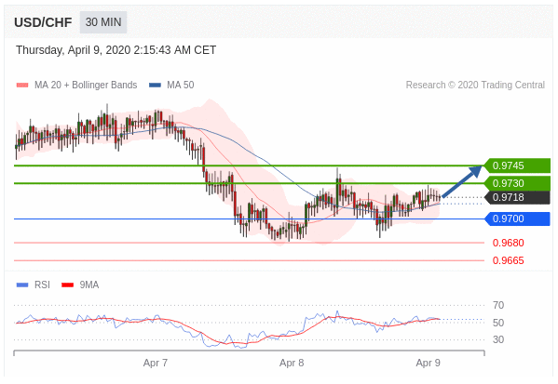Click the 9MA red legend swatch

click(68, 285)
